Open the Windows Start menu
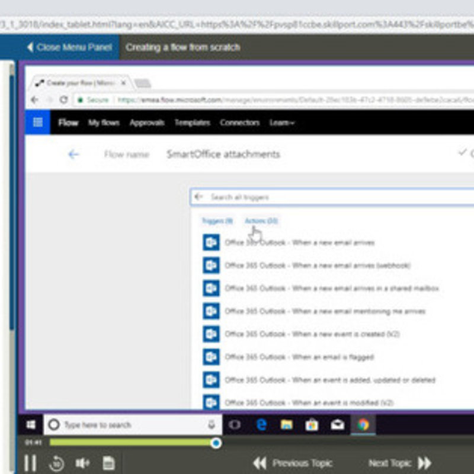Screen dimensions: 474x474 click(31, 425)
